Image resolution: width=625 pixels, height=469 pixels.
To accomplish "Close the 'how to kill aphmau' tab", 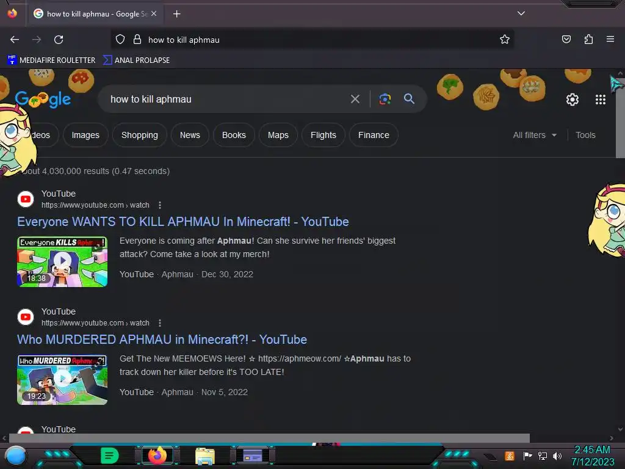I will 154,13.
